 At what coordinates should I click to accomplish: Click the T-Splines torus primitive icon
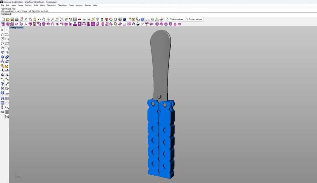pos(179,24)
